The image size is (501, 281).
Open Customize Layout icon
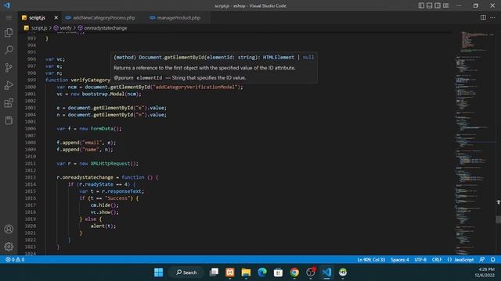[x=445, y=5]
